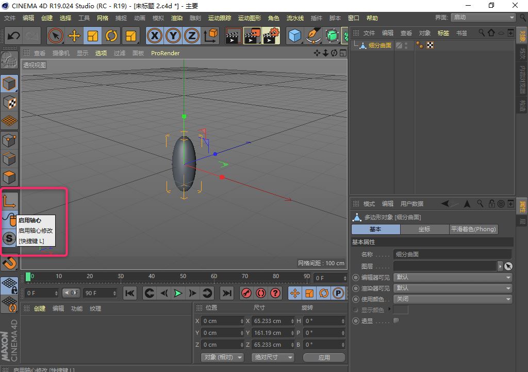Click the stepper arrows on the 90 F field
Screen dimensions: 528x372
tap(114, 293)
